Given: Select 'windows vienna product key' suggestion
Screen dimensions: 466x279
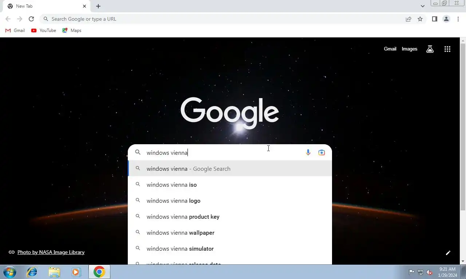Looking at the screenshot, I should coord(230,217).
